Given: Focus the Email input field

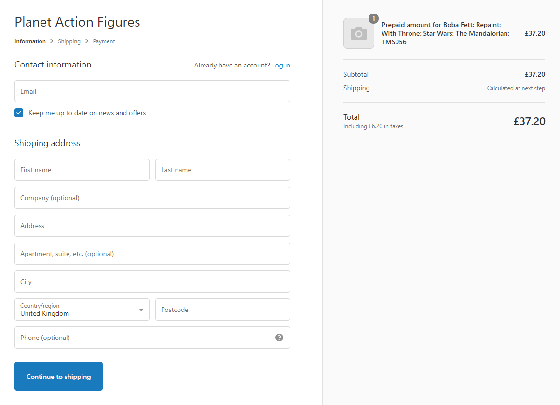Looking at the screenshot, I should coord(152,91).
